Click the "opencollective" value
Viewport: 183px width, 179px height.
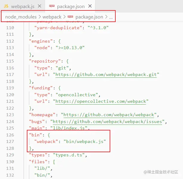point(77,95)
